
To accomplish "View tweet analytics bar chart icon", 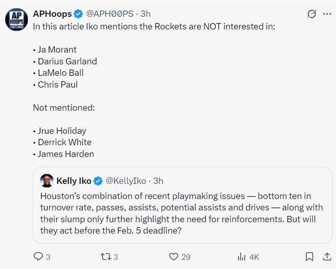I will [x=242, y=256].
